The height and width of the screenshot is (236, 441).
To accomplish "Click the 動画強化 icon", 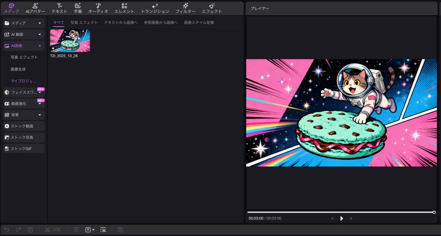I will pos(7,104).
